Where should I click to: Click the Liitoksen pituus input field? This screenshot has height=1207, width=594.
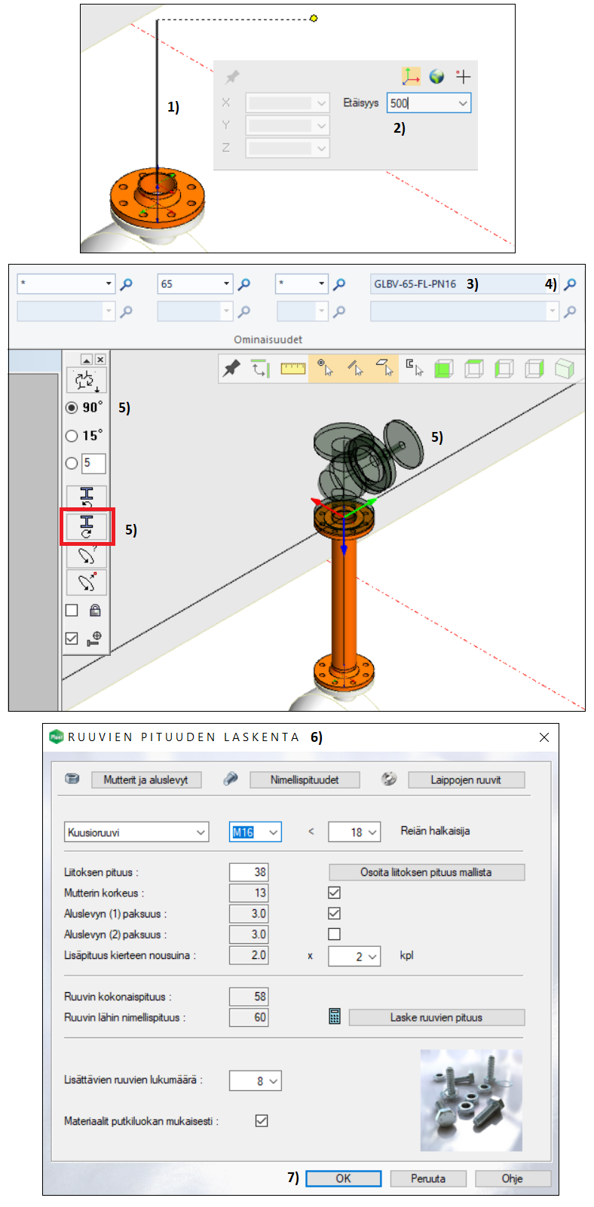tap(249, 872)
